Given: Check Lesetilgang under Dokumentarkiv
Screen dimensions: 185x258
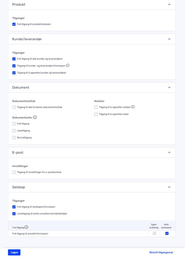Looking at the screenshot, I should pos(14,131).
